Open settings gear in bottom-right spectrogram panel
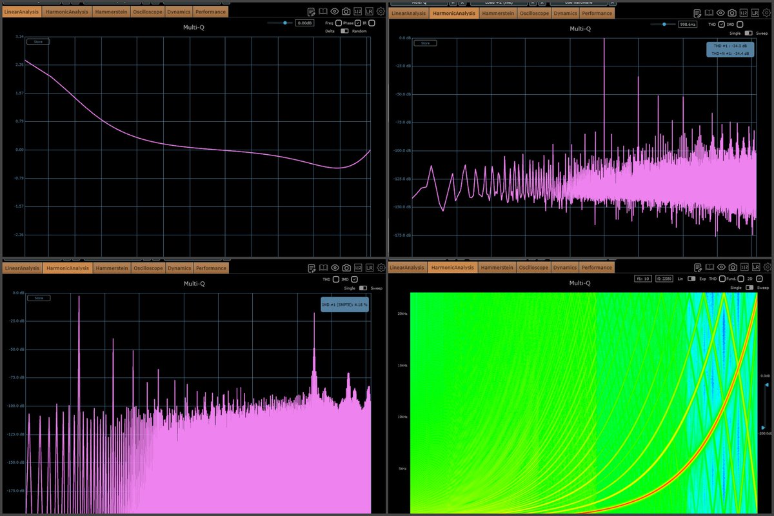774x516 pixels. (766, 267)
